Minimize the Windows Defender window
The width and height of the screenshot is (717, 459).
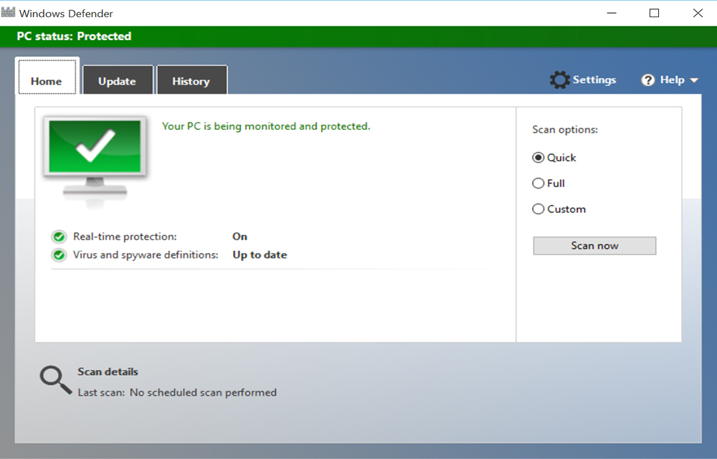click(x=612, y=12)
